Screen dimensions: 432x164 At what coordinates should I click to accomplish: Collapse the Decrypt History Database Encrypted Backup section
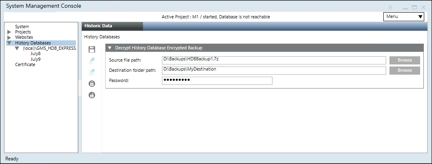110,48
